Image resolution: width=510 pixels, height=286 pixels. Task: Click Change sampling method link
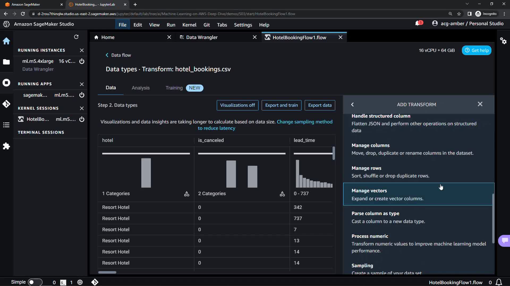tap(304, 122)
